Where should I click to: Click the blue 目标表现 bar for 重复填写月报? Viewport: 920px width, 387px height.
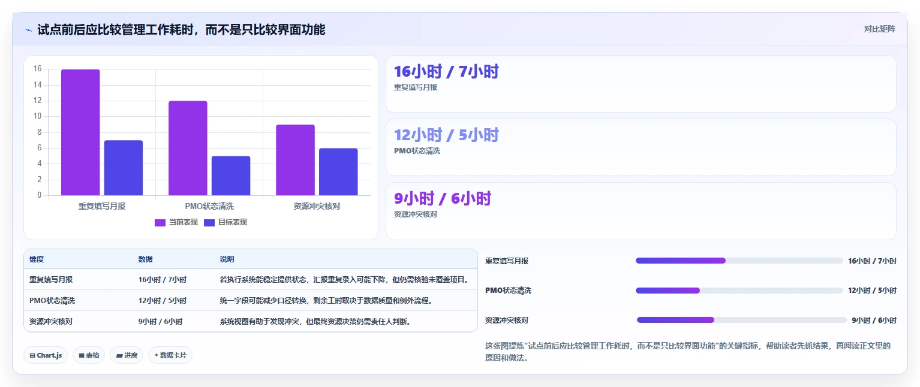[124, 168]
